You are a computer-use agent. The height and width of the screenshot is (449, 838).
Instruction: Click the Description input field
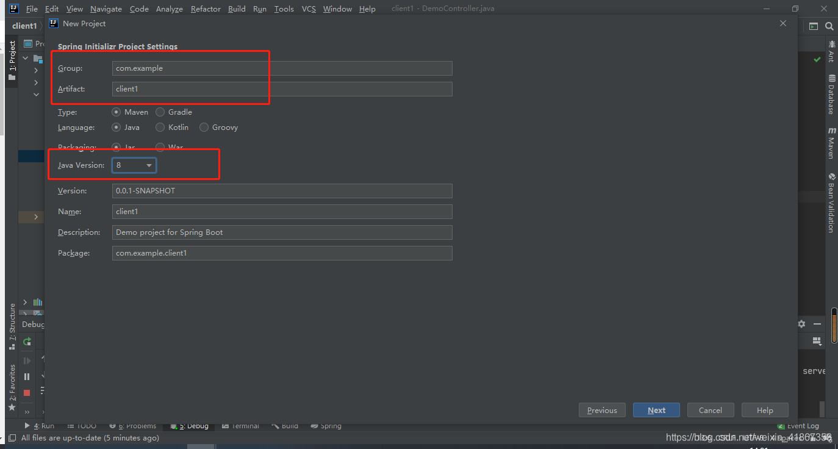pos(282,232)
